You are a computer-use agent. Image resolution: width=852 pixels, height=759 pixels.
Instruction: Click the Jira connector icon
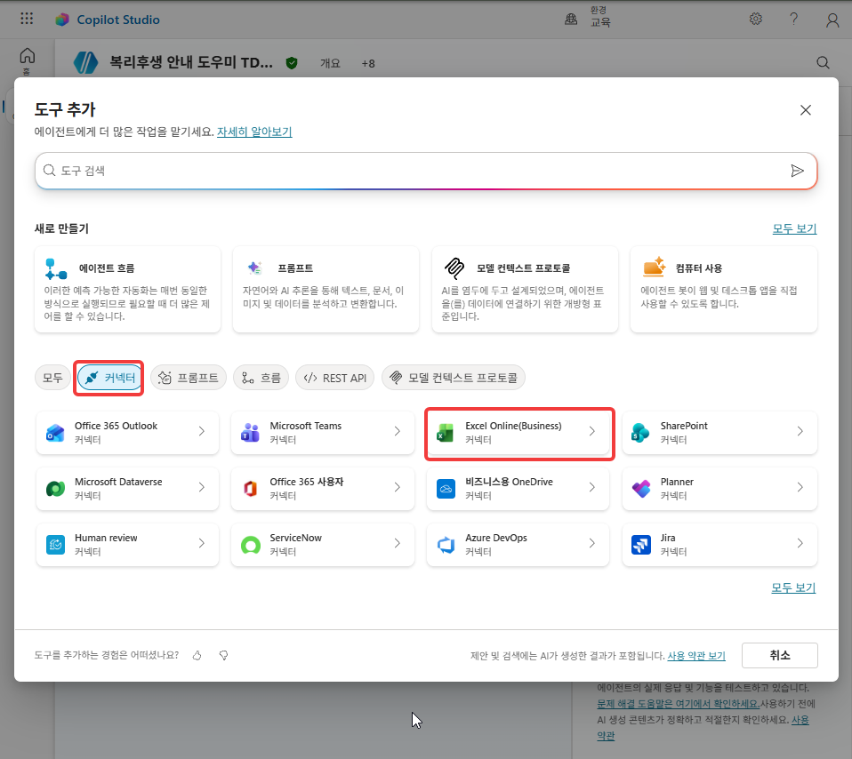(641, 544)
